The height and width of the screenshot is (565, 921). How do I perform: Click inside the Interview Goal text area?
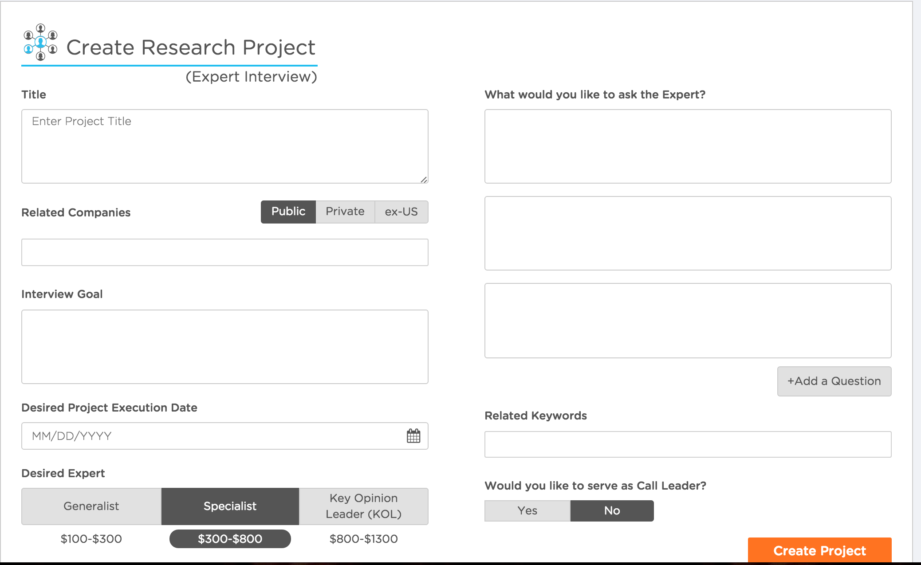(x=224, y=346)
